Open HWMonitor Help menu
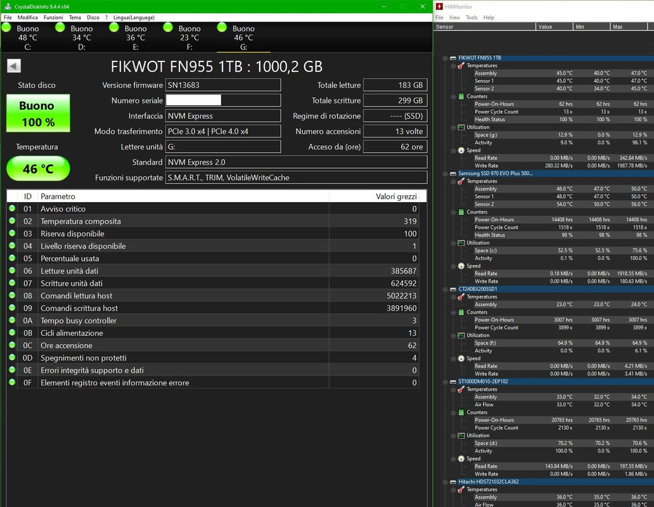This screenshot has height=507, width=654. pyautogui.click(x=489, y=18)
